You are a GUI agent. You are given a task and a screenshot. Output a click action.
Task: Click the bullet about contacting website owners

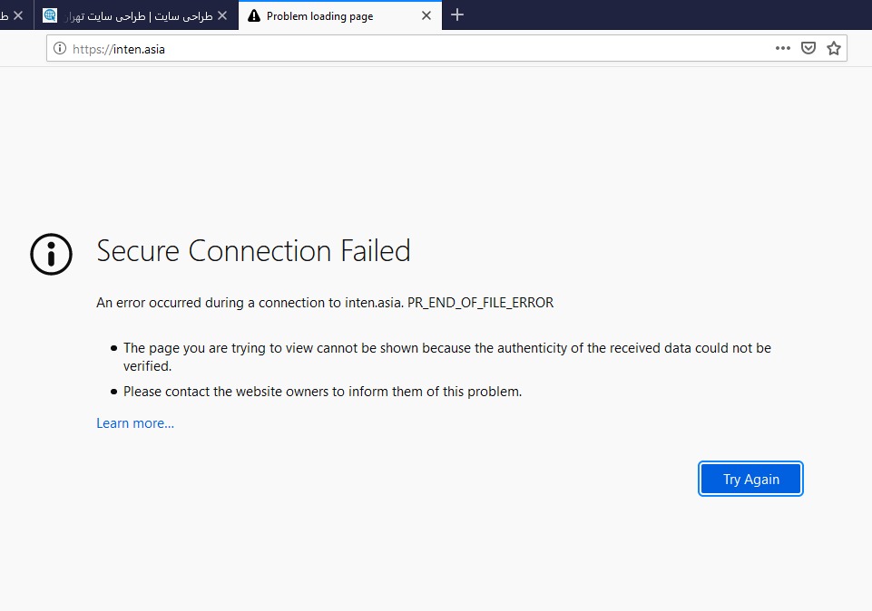click(x=322, y=392)
